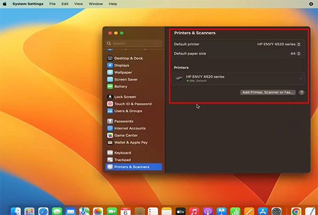
Task: Open Reminders from the Dock
Action: point(153,211)
